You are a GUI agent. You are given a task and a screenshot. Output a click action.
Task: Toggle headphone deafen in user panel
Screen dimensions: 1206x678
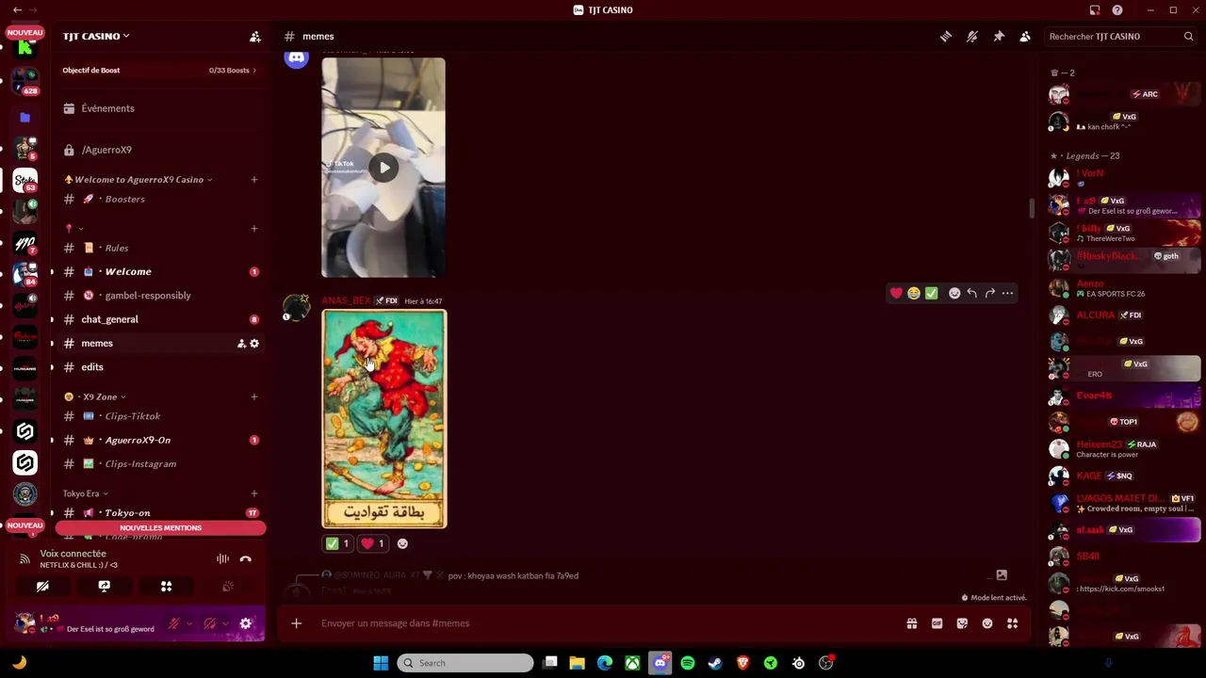[x=210, y=623]
